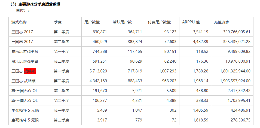Select the paying users value 172
260x128 pixels.
click(x=174, y=120)
